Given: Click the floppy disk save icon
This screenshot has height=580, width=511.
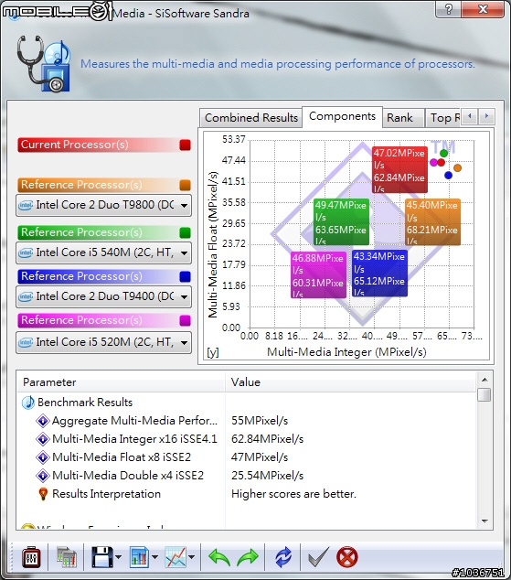Looking at the screenshot, I should click(102, 557).
